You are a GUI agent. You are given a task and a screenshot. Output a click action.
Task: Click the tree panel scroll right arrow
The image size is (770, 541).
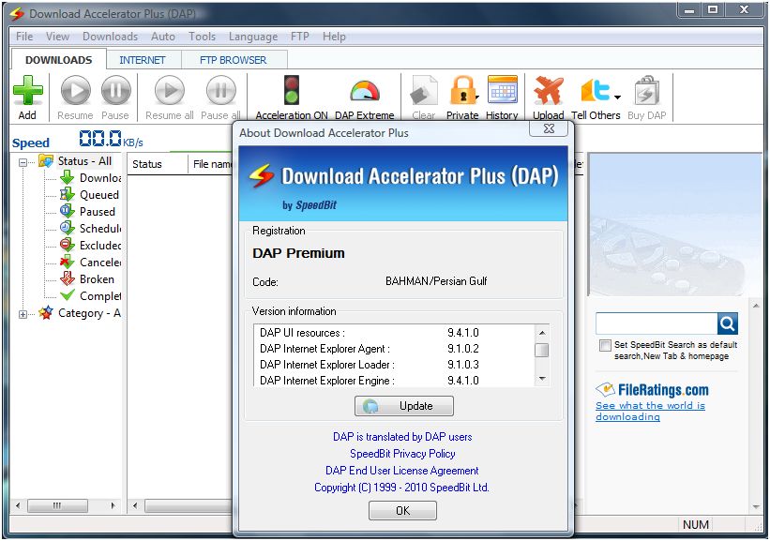tap(113, 505)
